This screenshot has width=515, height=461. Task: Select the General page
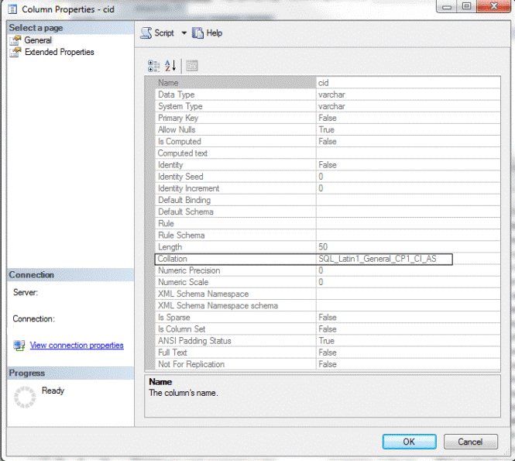[x=38, y=40]
